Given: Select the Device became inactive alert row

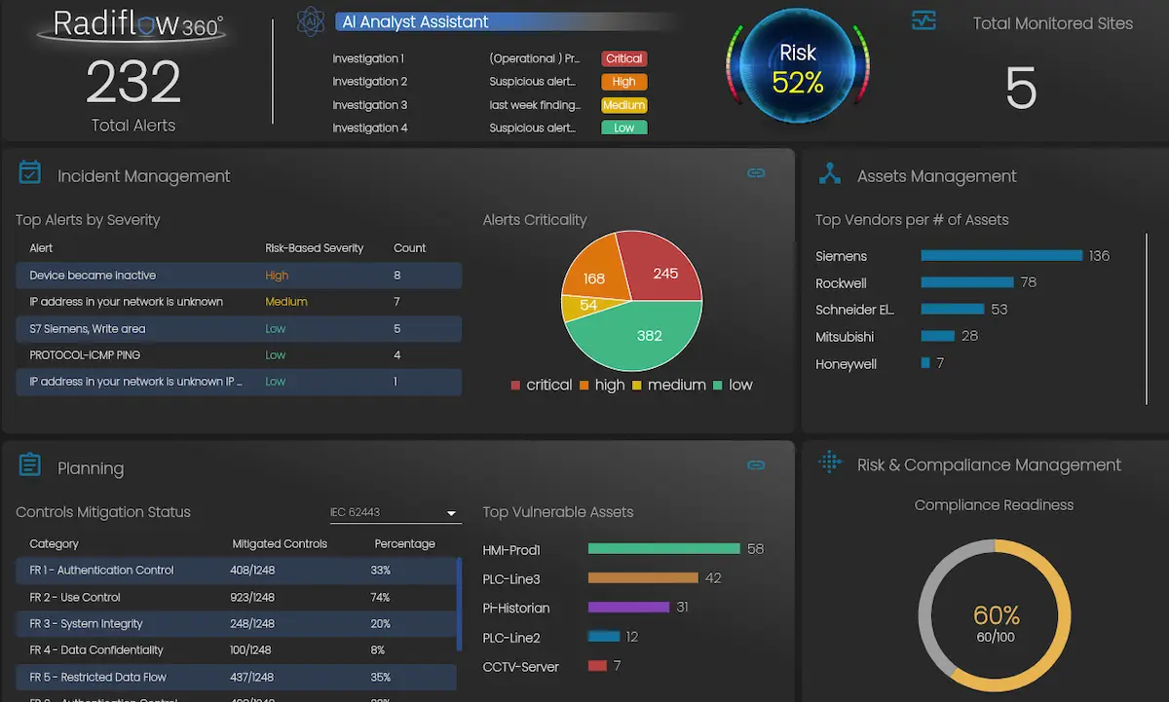Looking at the screenshot, I should pos(239,276).
